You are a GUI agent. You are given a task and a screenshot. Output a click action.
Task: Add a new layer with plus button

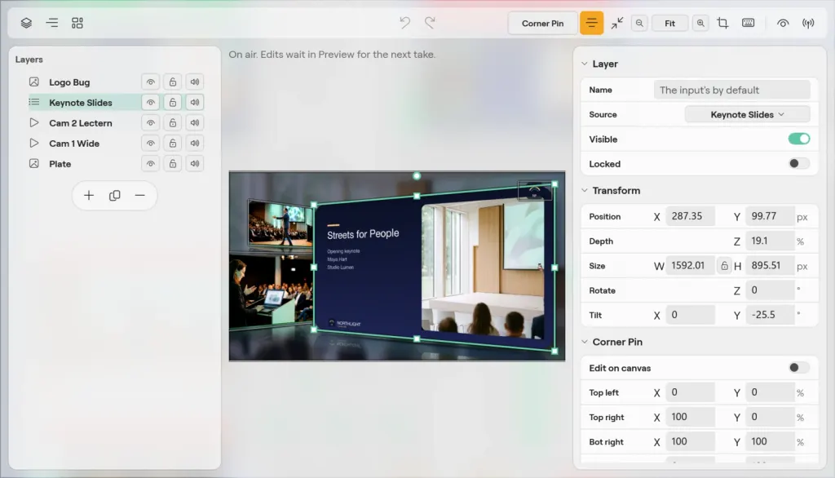(89, 196)
